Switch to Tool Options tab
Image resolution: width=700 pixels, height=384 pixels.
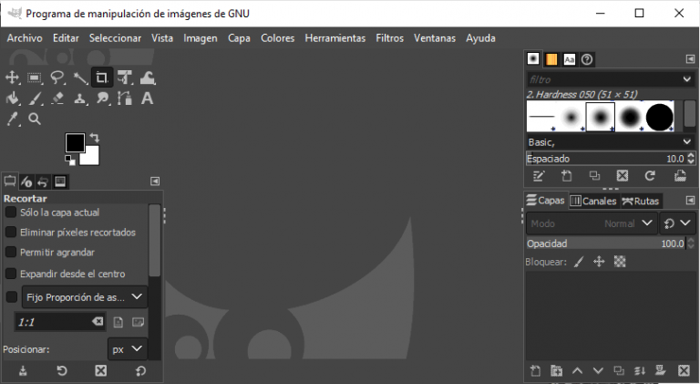(10, 182)
